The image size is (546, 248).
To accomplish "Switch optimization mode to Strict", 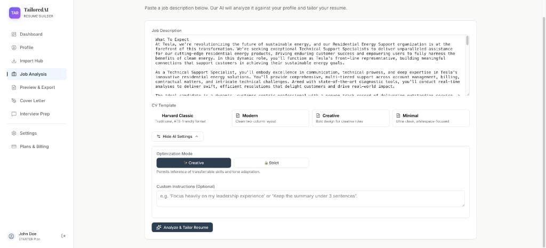I will (271, 163).
